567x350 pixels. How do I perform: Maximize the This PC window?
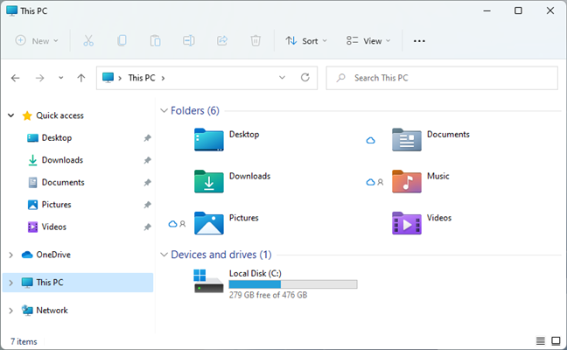coord(518,10)
